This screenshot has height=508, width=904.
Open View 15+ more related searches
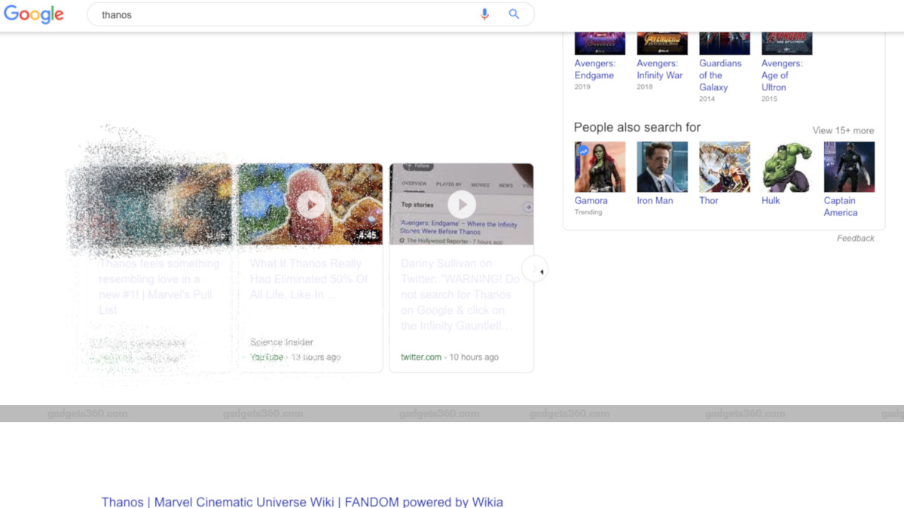pyautogui.click(x=842, y=130)
